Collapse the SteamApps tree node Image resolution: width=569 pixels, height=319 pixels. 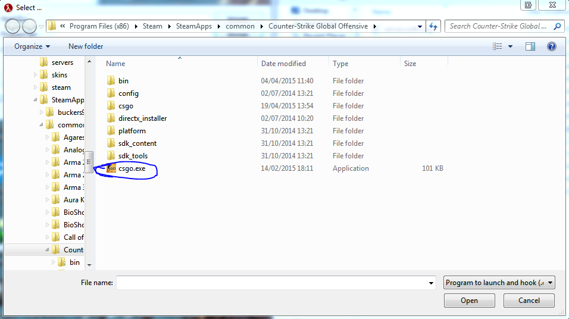coord(35,100)
